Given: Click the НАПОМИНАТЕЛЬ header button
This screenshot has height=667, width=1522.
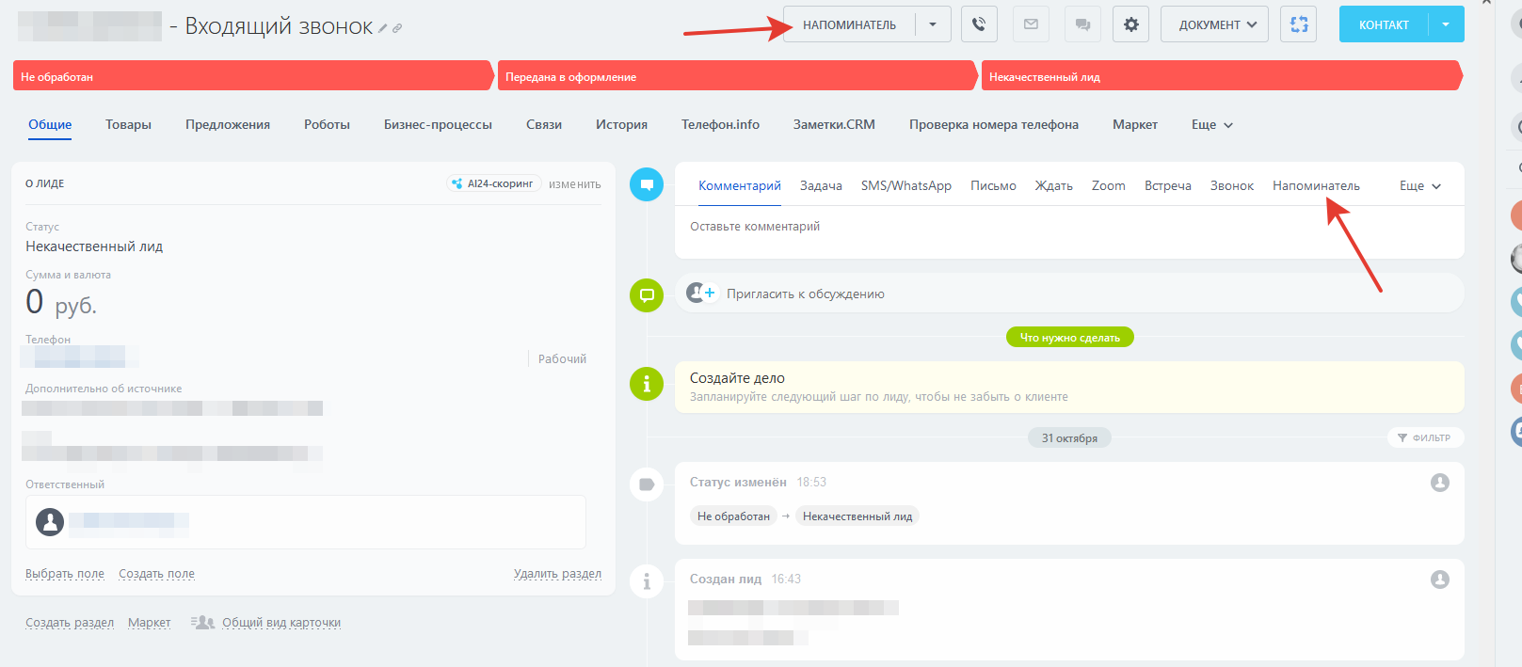Looking at the screenshot, I should coord(849,24).
